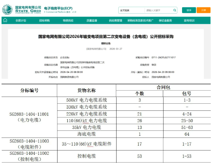212x164 pixels.
Task: Click the magnifier search icon
Action: click(175, 10)
